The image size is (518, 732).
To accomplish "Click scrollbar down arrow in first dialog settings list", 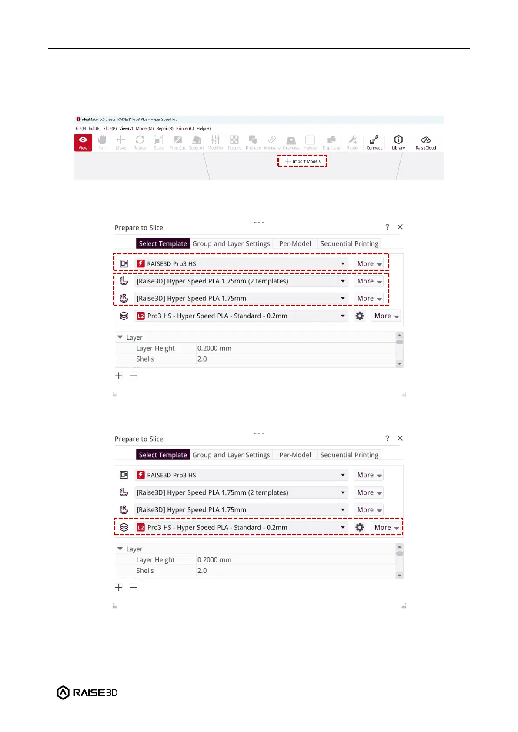I will 399,364.
